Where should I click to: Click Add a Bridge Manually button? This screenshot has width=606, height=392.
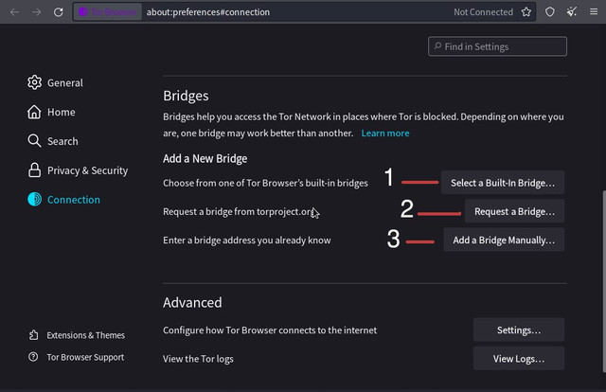(x=504, y=240)
